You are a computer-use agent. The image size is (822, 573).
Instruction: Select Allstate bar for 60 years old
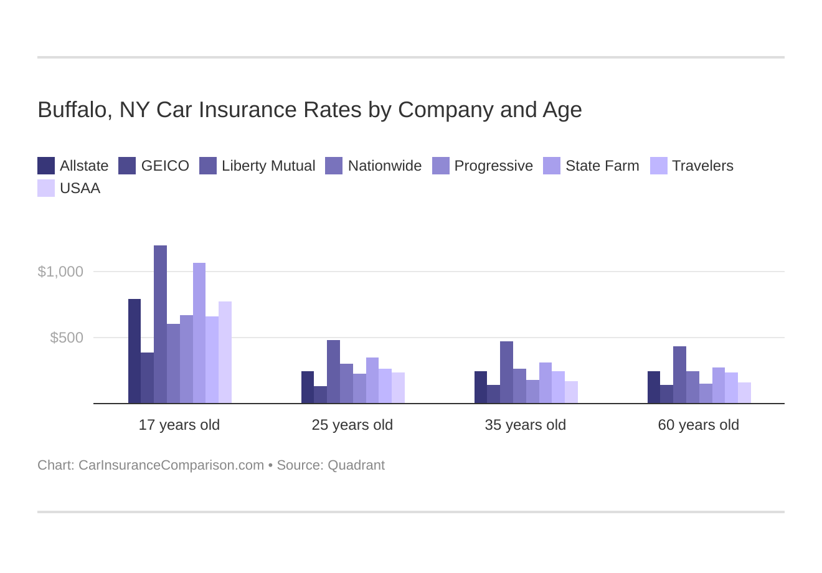654,387
